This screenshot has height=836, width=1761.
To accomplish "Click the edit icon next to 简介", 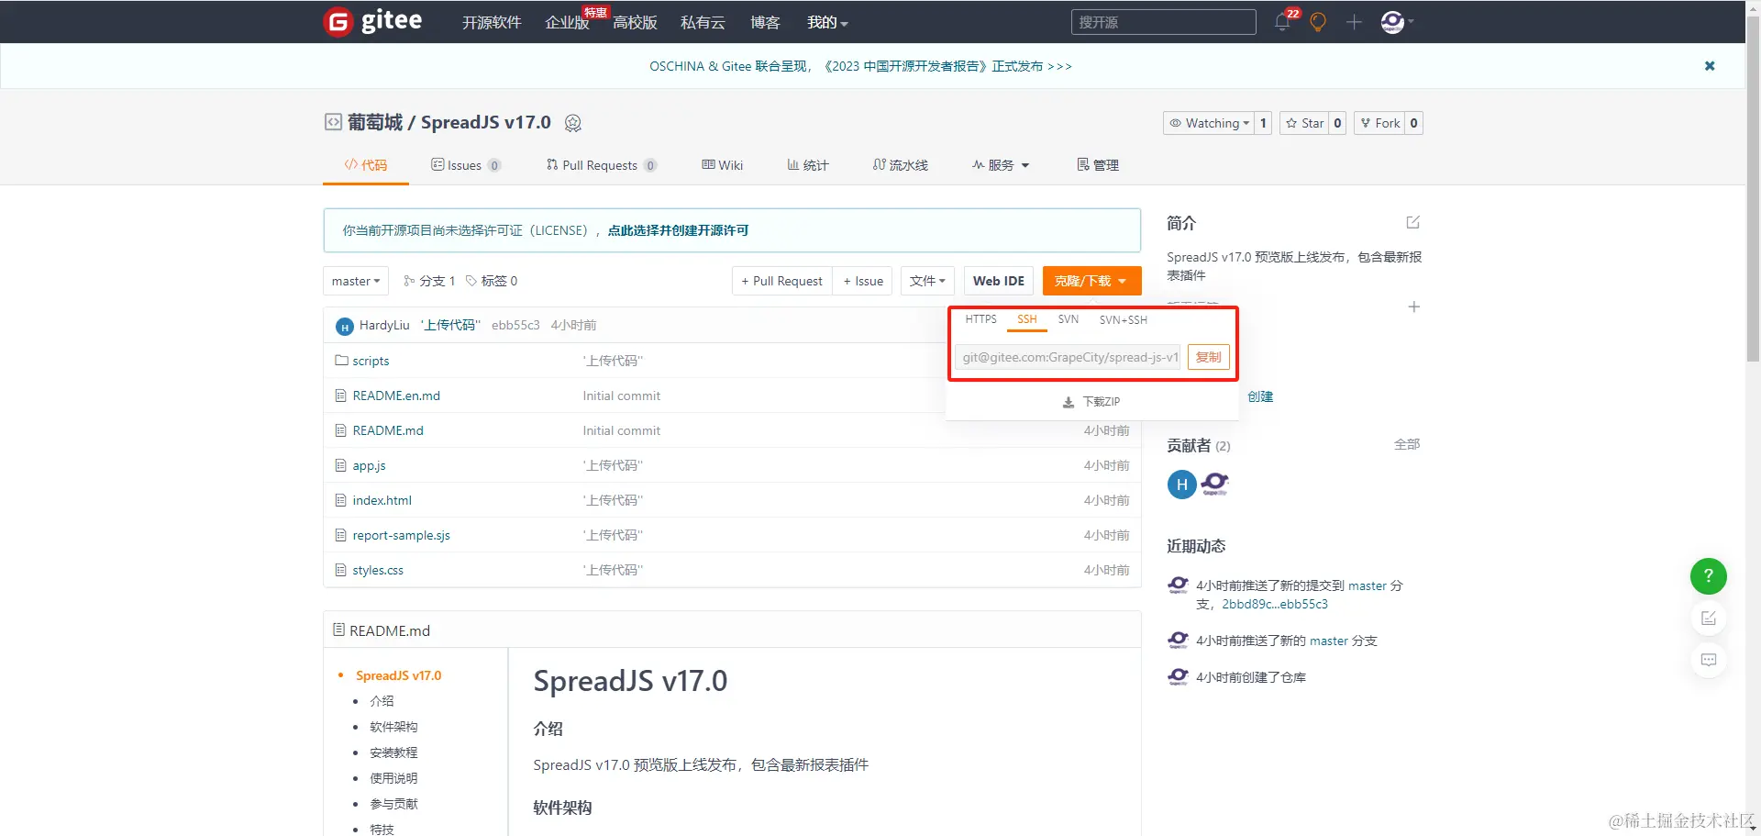I will tap(1412, 223).
